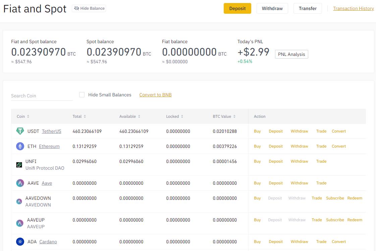Click Subscribe in AAVEDOWN row
This screenshot has height=251, width=376.
(335, 198)
